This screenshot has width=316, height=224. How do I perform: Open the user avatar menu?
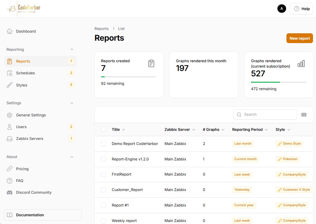281,8
